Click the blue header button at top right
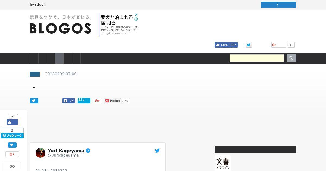Screen dimensions: 326x171 click(x=278, y=5)
